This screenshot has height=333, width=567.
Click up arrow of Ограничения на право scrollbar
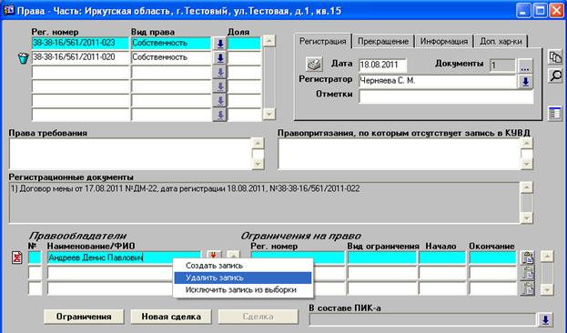(x=547, y=257)
